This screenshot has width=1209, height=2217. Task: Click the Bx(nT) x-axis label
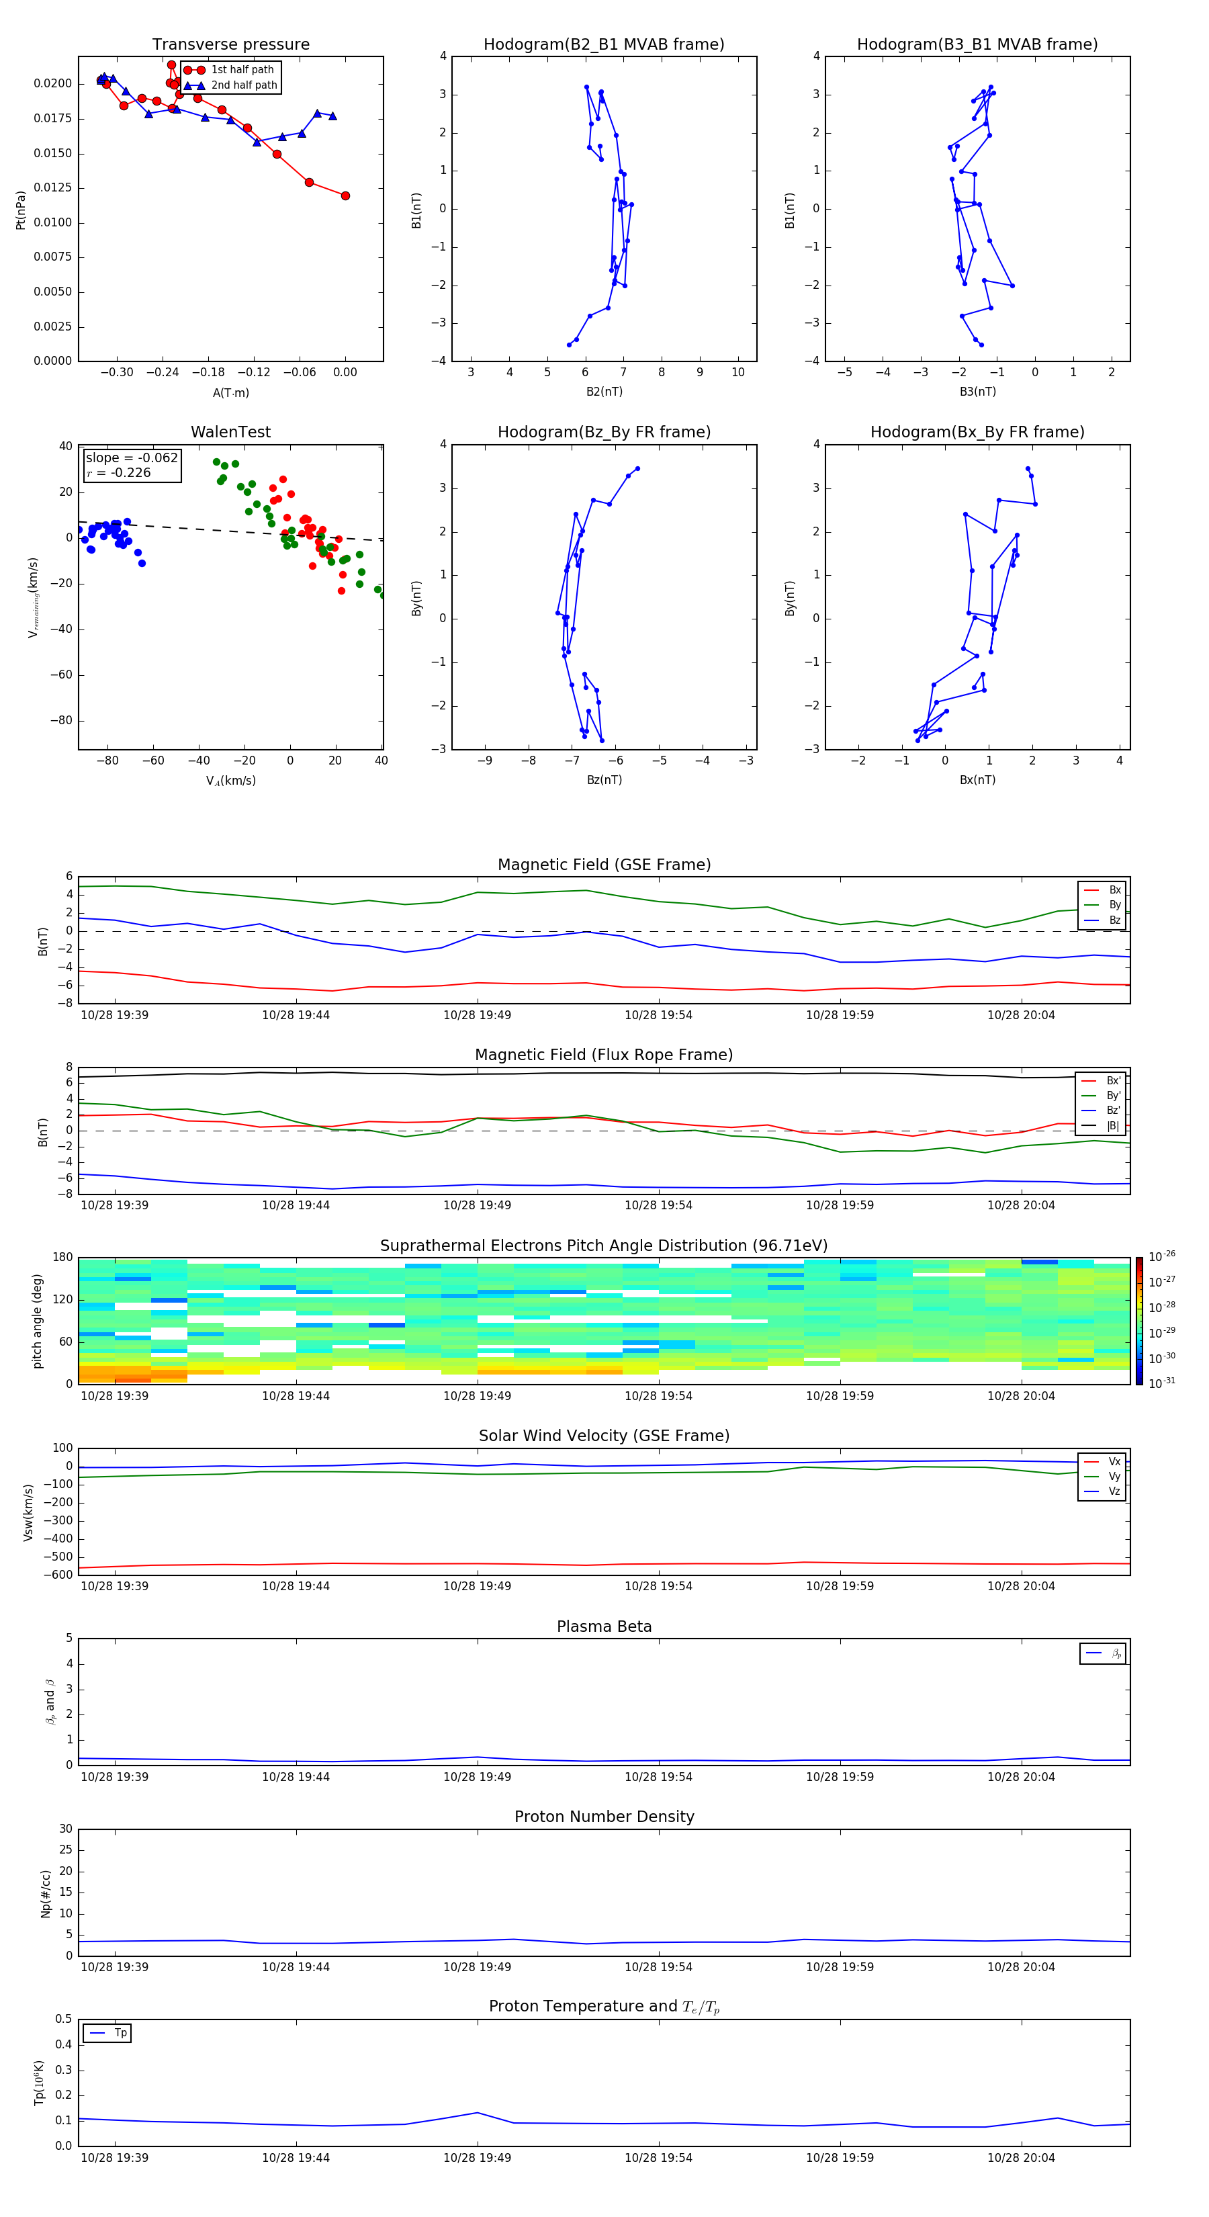tap(977, 780)
